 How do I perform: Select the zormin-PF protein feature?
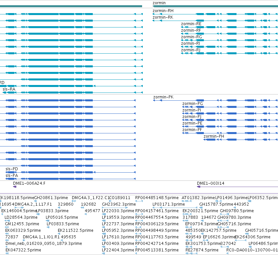(230, 133)
